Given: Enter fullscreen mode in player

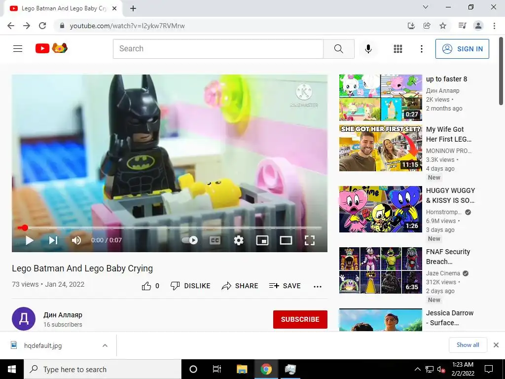Looking at the screenshot, I should click(310, 240).
